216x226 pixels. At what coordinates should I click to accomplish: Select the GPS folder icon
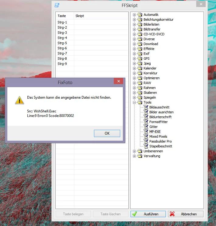click(140, 58)
